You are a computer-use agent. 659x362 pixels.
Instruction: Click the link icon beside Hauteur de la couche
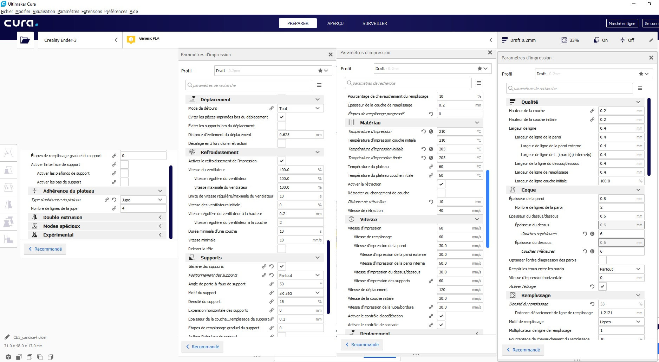[x=592, y=111]
